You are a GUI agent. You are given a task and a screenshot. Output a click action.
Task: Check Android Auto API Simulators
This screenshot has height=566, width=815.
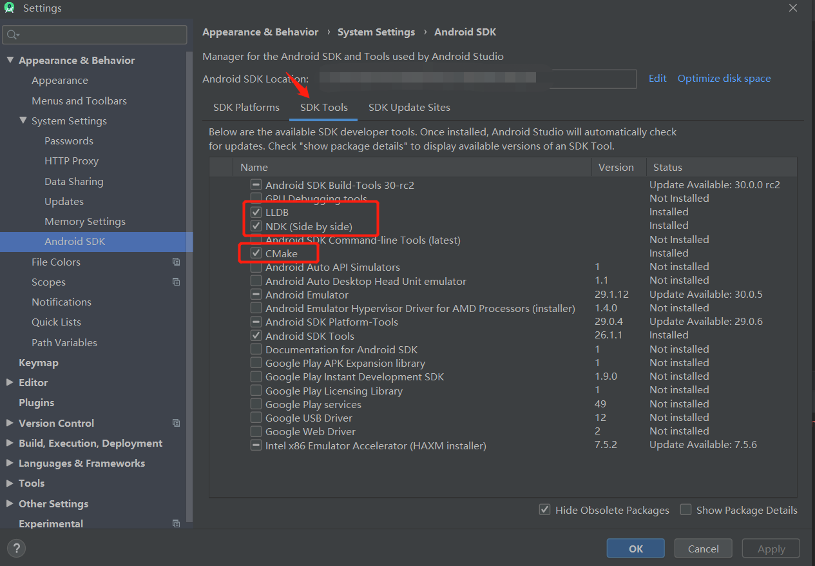tap(256, 267)
